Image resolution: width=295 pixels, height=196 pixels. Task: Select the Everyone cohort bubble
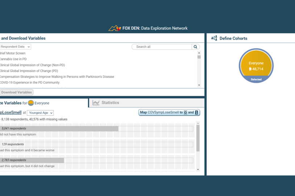point(256,65)
